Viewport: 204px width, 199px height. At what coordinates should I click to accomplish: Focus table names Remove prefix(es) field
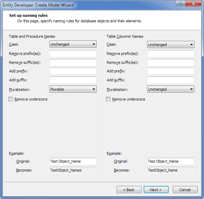pyautogui.click(x=73, y=54)
